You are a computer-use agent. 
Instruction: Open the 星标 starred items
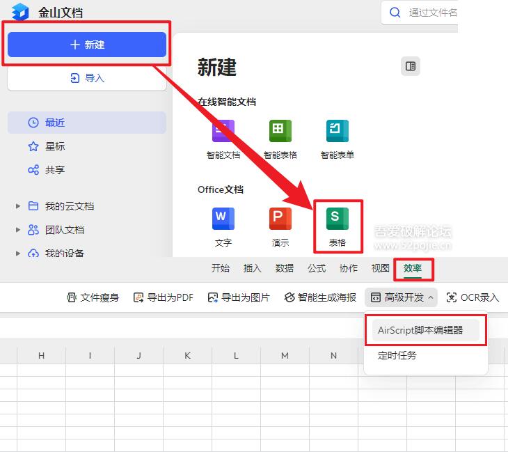[47, 146]
